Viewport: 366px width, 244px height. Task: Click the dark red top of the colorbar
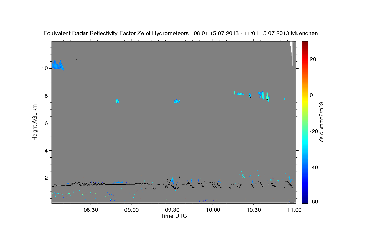tap(305, 44)
